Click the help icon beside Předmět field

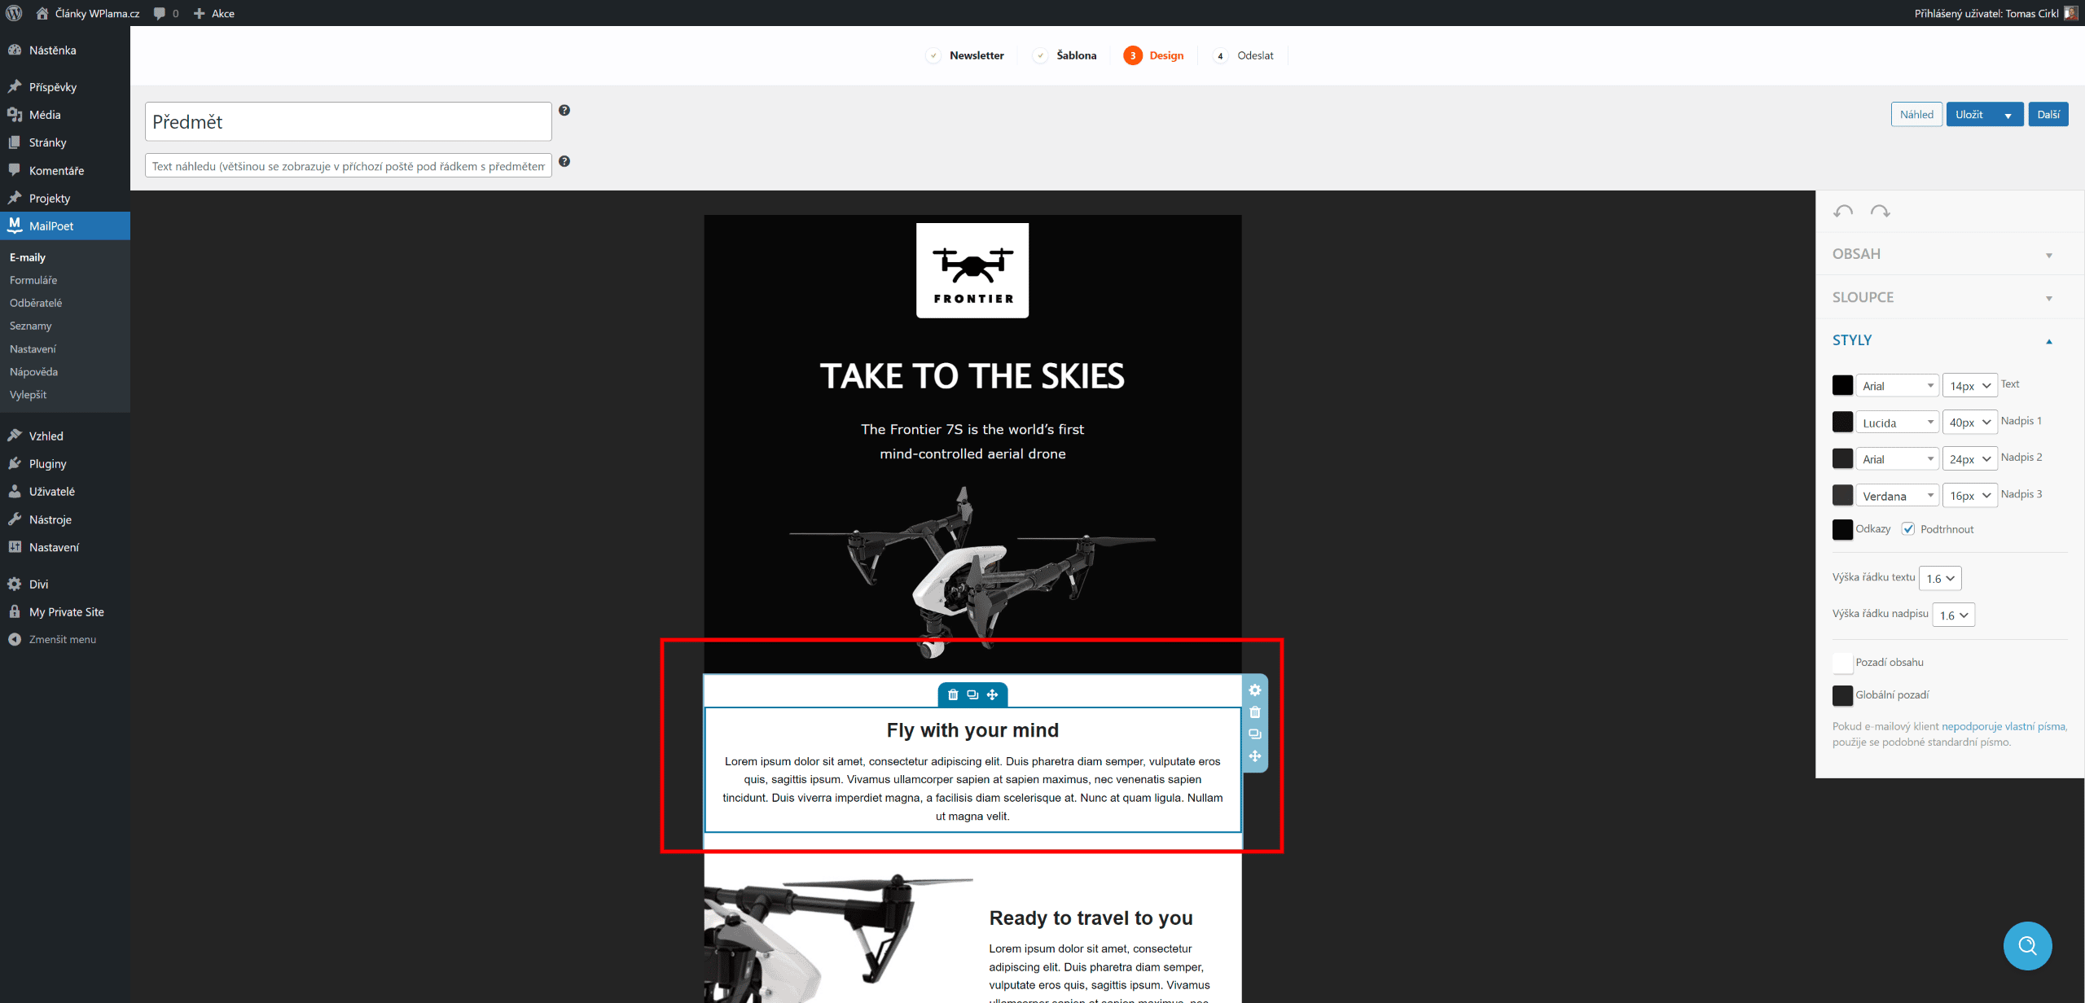tap(564, 111)
